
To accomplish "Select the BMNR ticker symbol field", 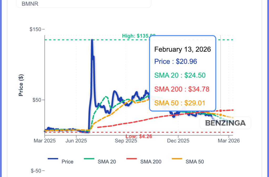I will 30,4.
